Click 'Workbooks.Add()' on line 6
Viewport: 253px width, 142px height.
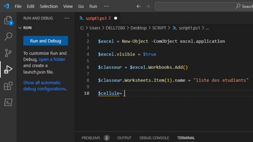click(x=168, y=67)
